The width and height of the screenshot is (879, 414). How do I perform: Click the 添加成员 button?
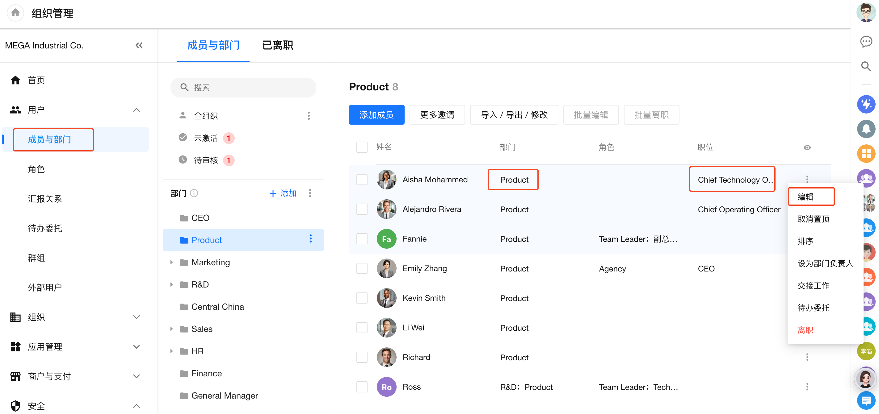(376, 115)
